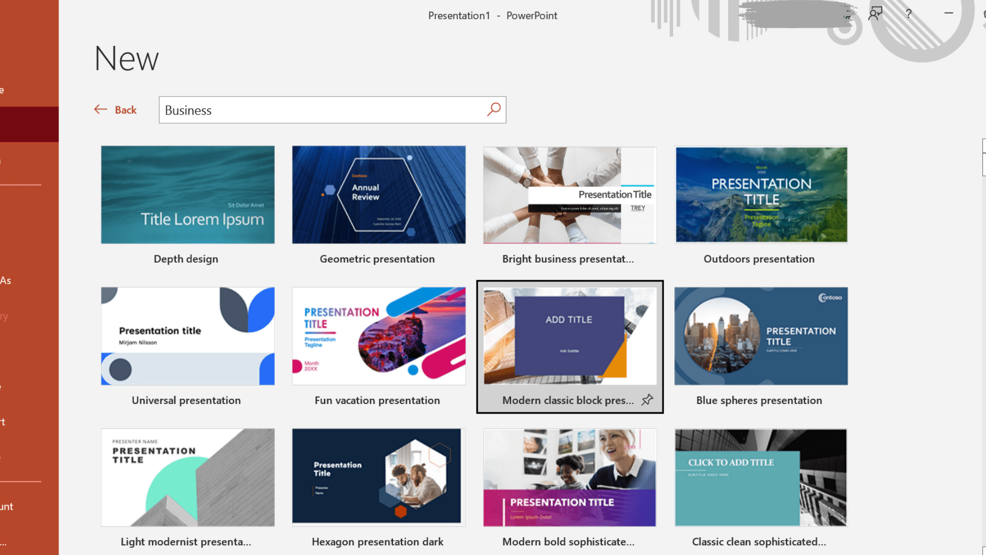Choose Fun vacation presentation thumbnail

[x=379, y=336]
